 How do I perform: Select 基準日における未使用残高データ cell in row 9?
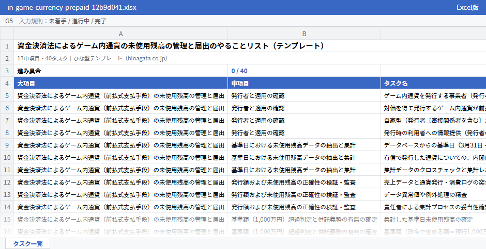[x=305, y=145]
